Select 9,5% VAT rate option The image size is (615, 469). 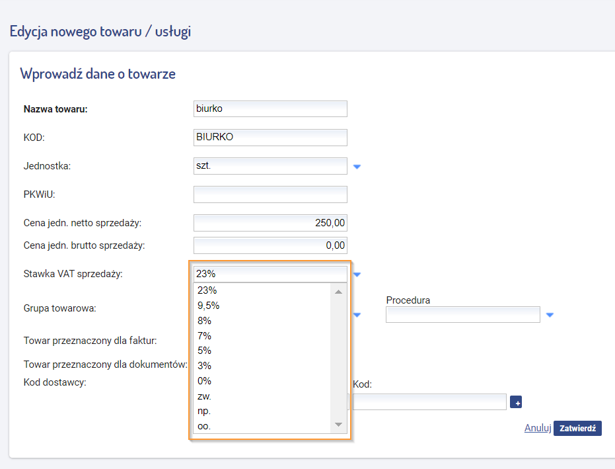tap(262, 306)
